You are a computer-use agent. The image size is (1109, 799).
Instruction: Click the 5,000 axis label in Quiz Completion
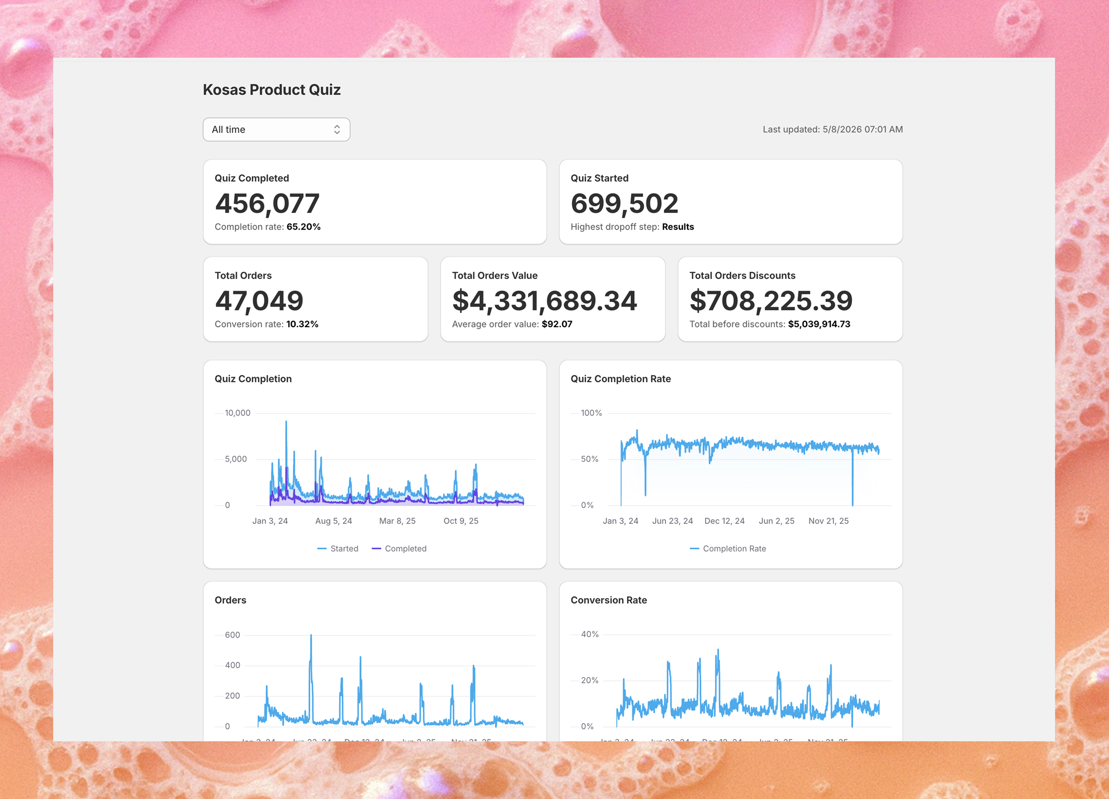(236, 459)
